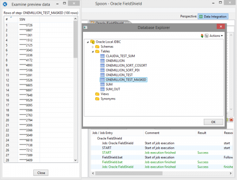Viewport: 237px width, 180px height.
Task: Collapse the Tables tree node
Action: coord(93,52)
